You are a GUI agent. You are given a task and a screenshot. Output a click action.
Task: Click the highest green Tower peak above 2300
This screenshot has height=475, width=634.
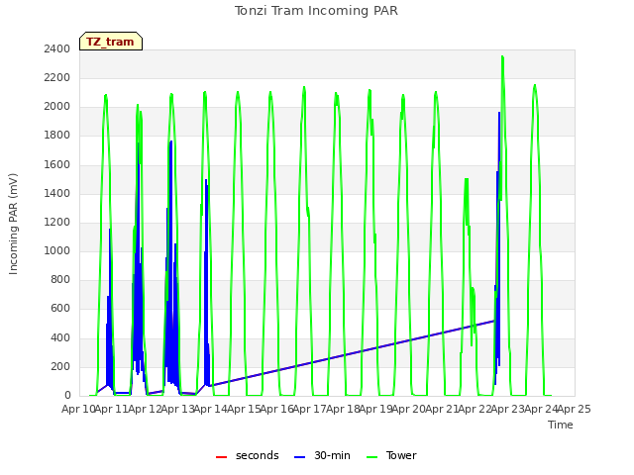pos(502,57)
